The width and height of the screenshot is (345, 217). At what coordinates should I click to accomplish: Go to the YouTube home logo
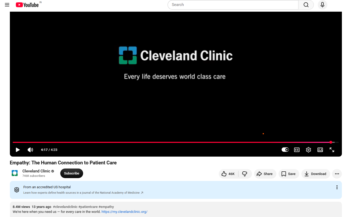point(27,5)
